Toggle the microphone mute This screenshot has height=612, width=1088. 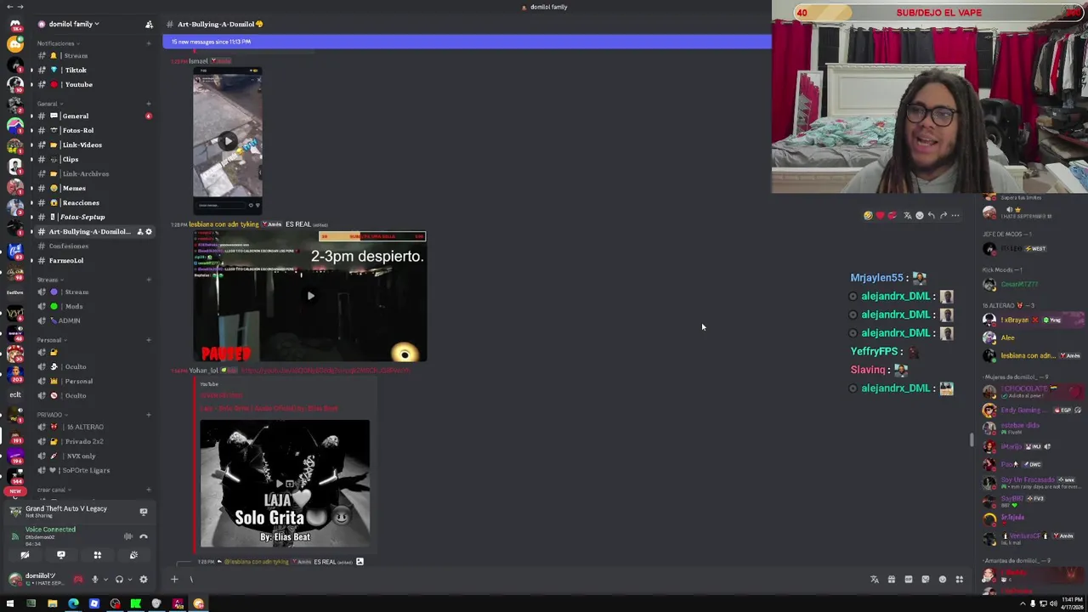pos(94,580)
